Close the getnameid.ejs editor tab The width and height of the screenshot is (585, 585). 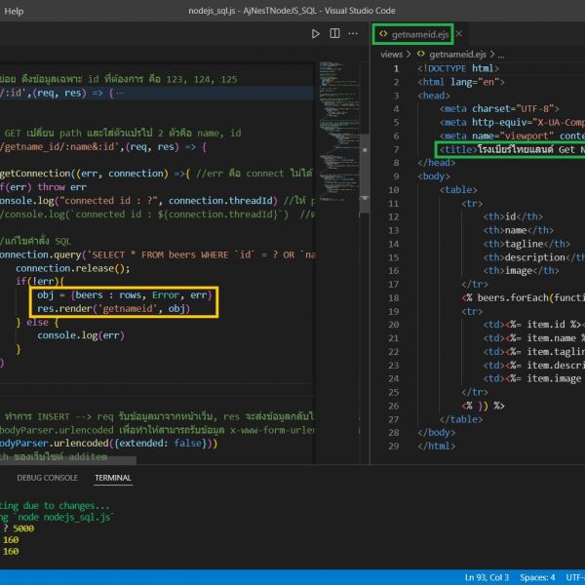click(x=458, y=34)
